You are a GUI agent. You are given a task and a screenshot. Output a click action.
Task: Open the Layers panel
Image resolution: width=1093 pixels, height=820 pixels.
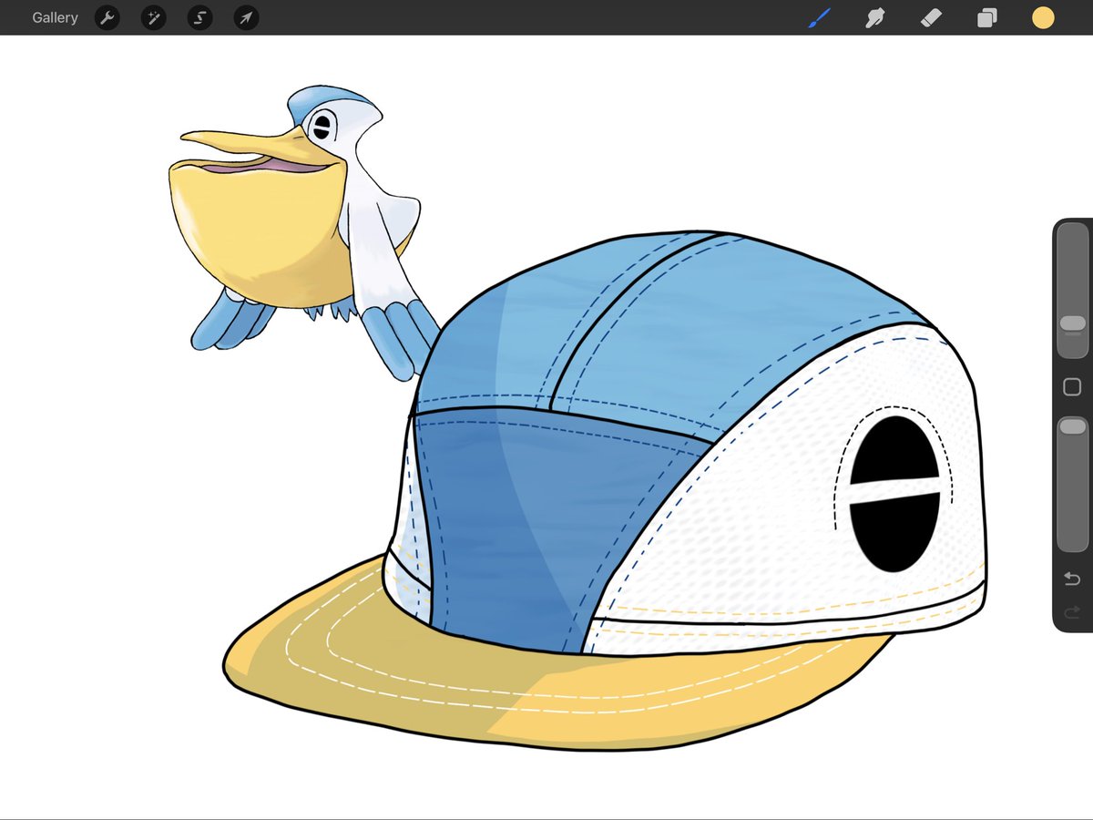pyautogui.click(x=986, y=17)
